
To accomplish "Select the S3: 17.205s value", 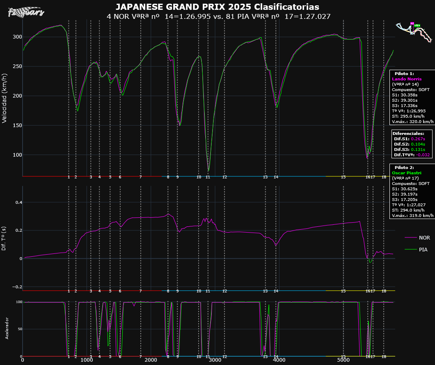I will click(405, 199).
